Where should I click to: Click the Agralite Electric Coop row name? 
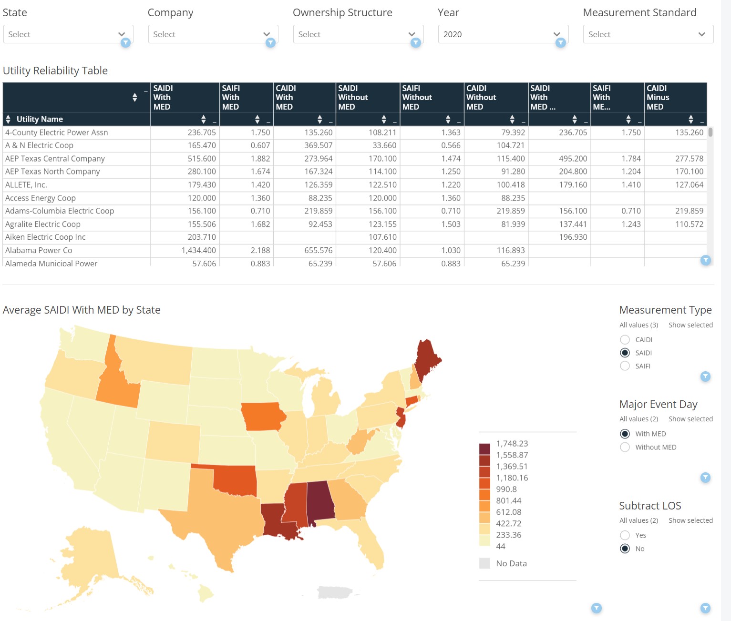tap(42, 224)
